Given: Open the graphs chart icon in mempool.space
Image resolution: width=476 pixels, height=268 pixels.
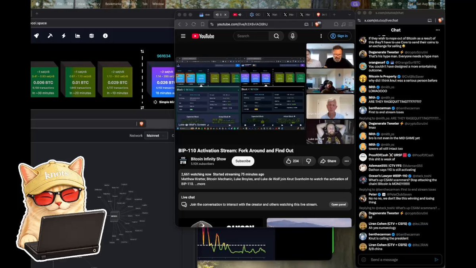Looking at the screenshot, I should [78, 36].
